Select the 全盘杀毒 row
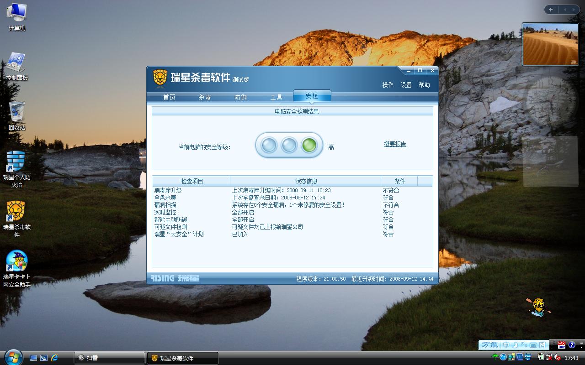Viewport: 585px width, 365px height. pyautogui.click(x=292, y=198)
